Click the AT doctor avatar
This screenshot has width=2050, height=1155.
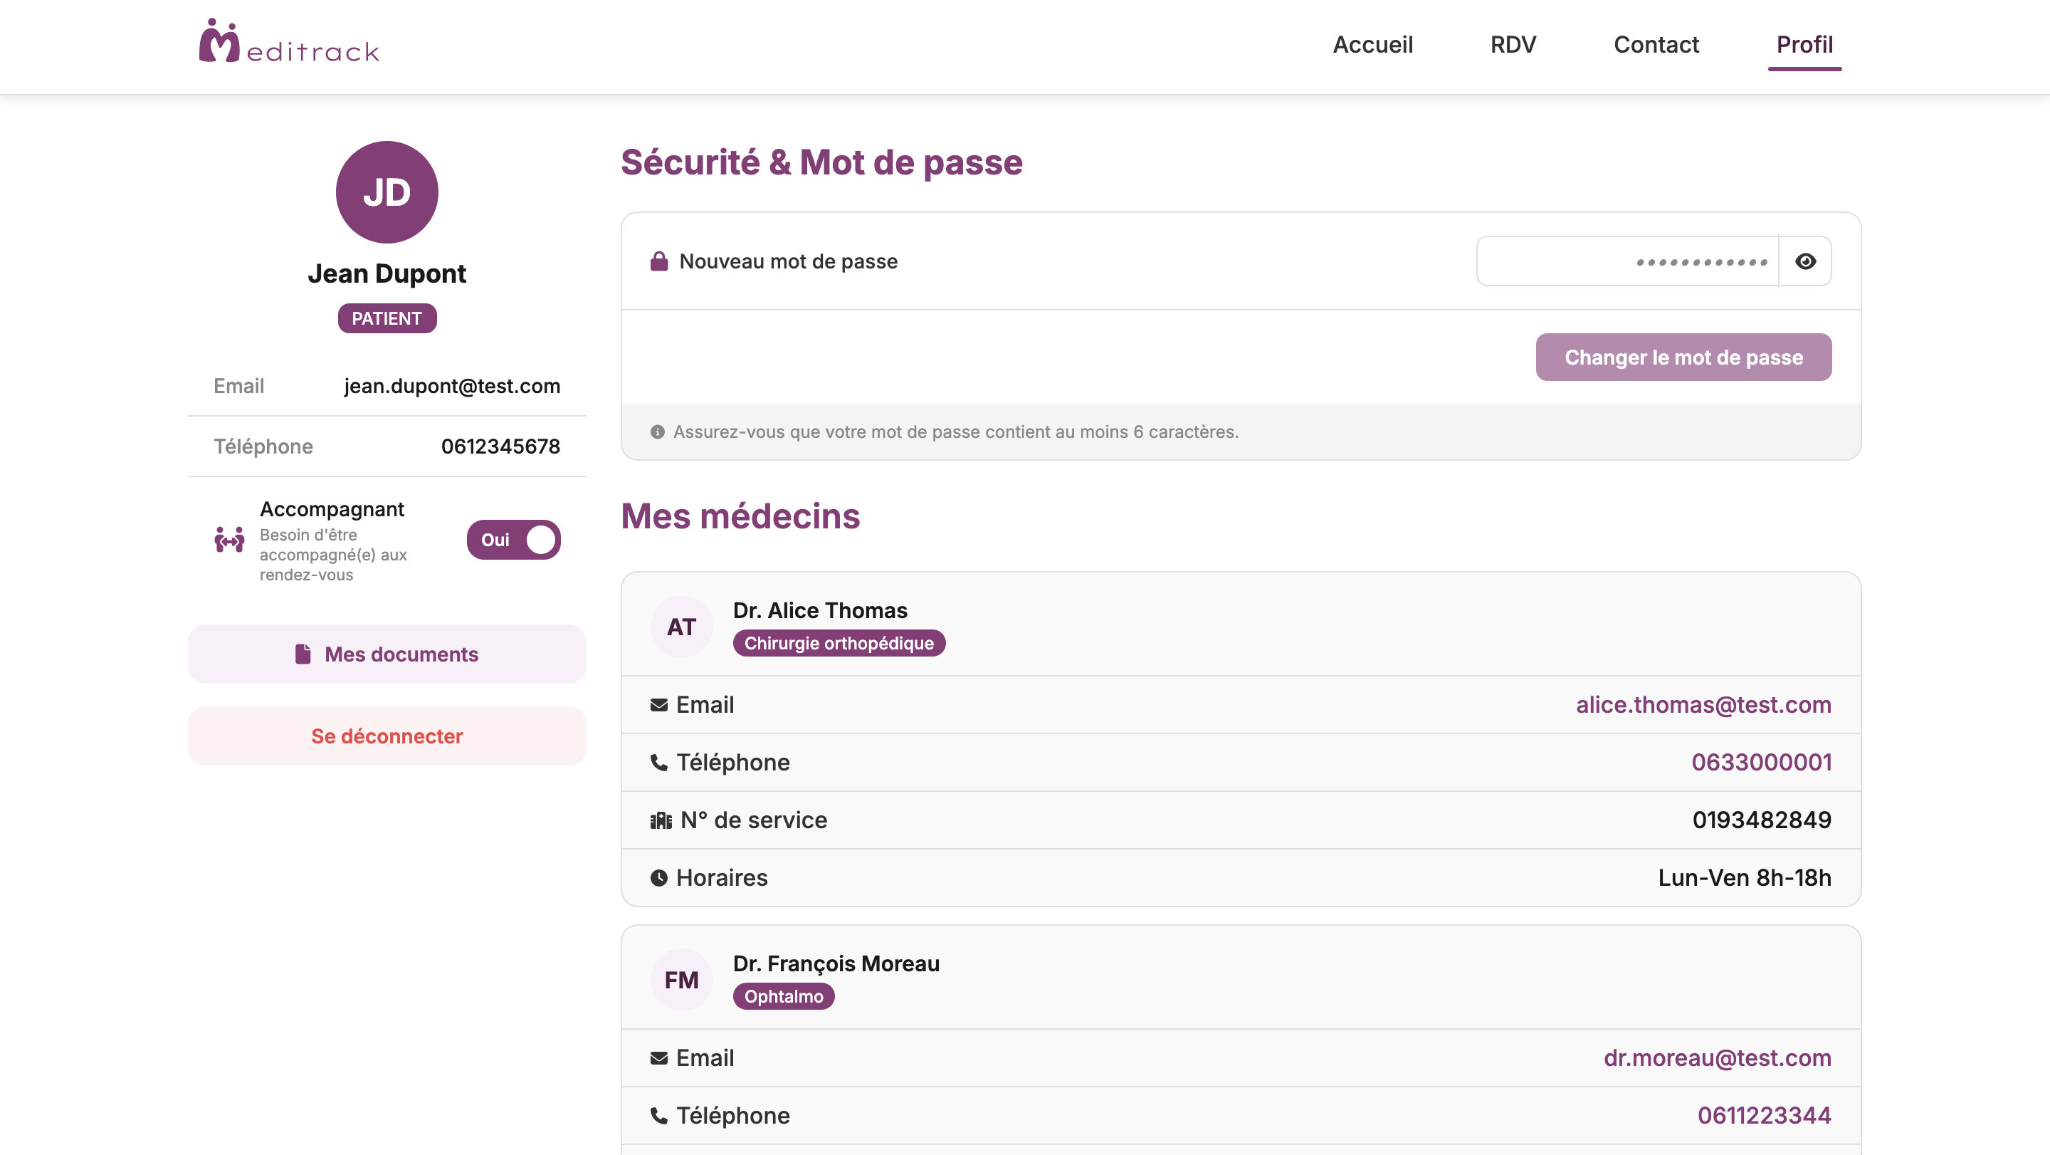681,627
